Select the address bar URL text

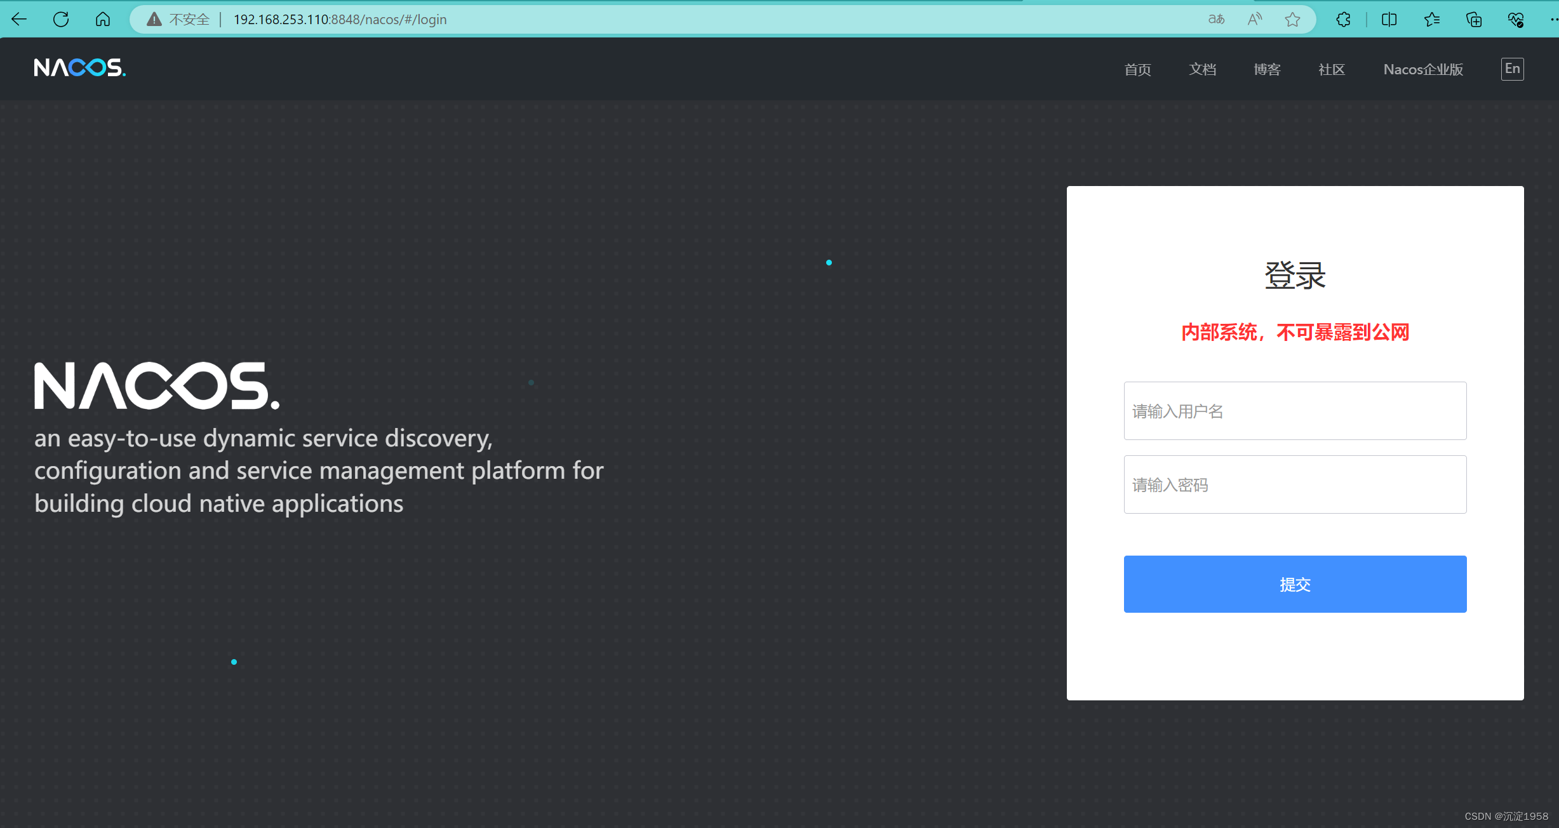340,19
